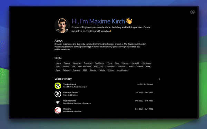This screenshot has width=207, height=129.
Task: Click the Tailwind skill tag
Action: coord(66,70)
